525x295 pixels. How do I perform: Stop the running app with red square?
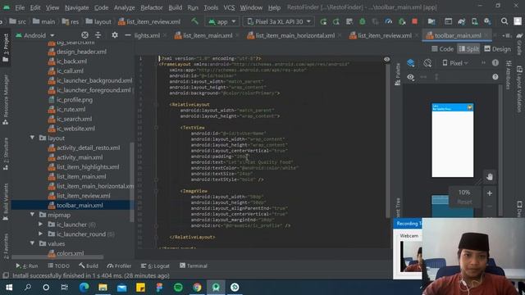(x=414, y=22)
